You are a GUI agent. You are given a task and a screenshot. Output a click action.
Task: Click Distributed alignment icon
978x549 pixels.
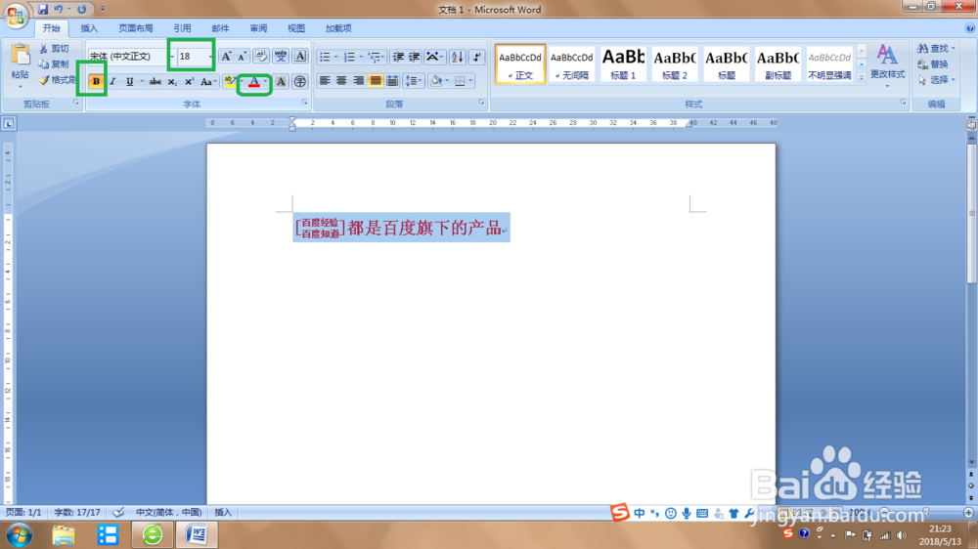pos(392,80)
